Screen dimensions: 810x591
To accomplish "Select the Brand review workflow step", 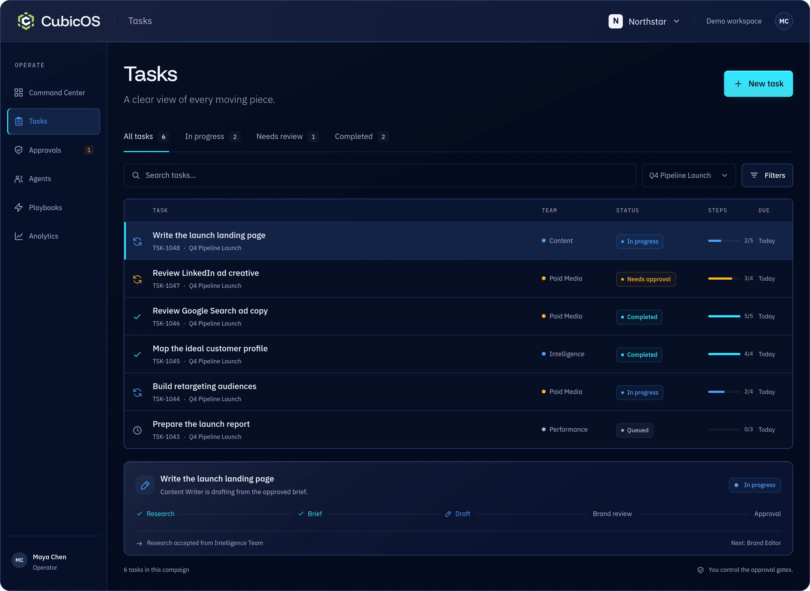I will point(612,514).
